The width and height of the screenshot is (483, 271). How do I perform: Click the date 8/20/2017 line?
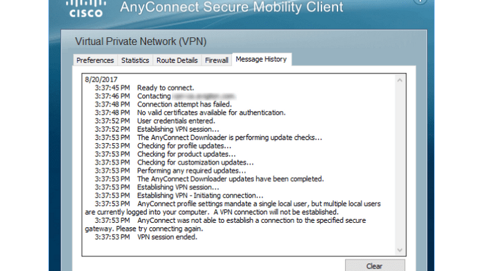pos(102,80)
